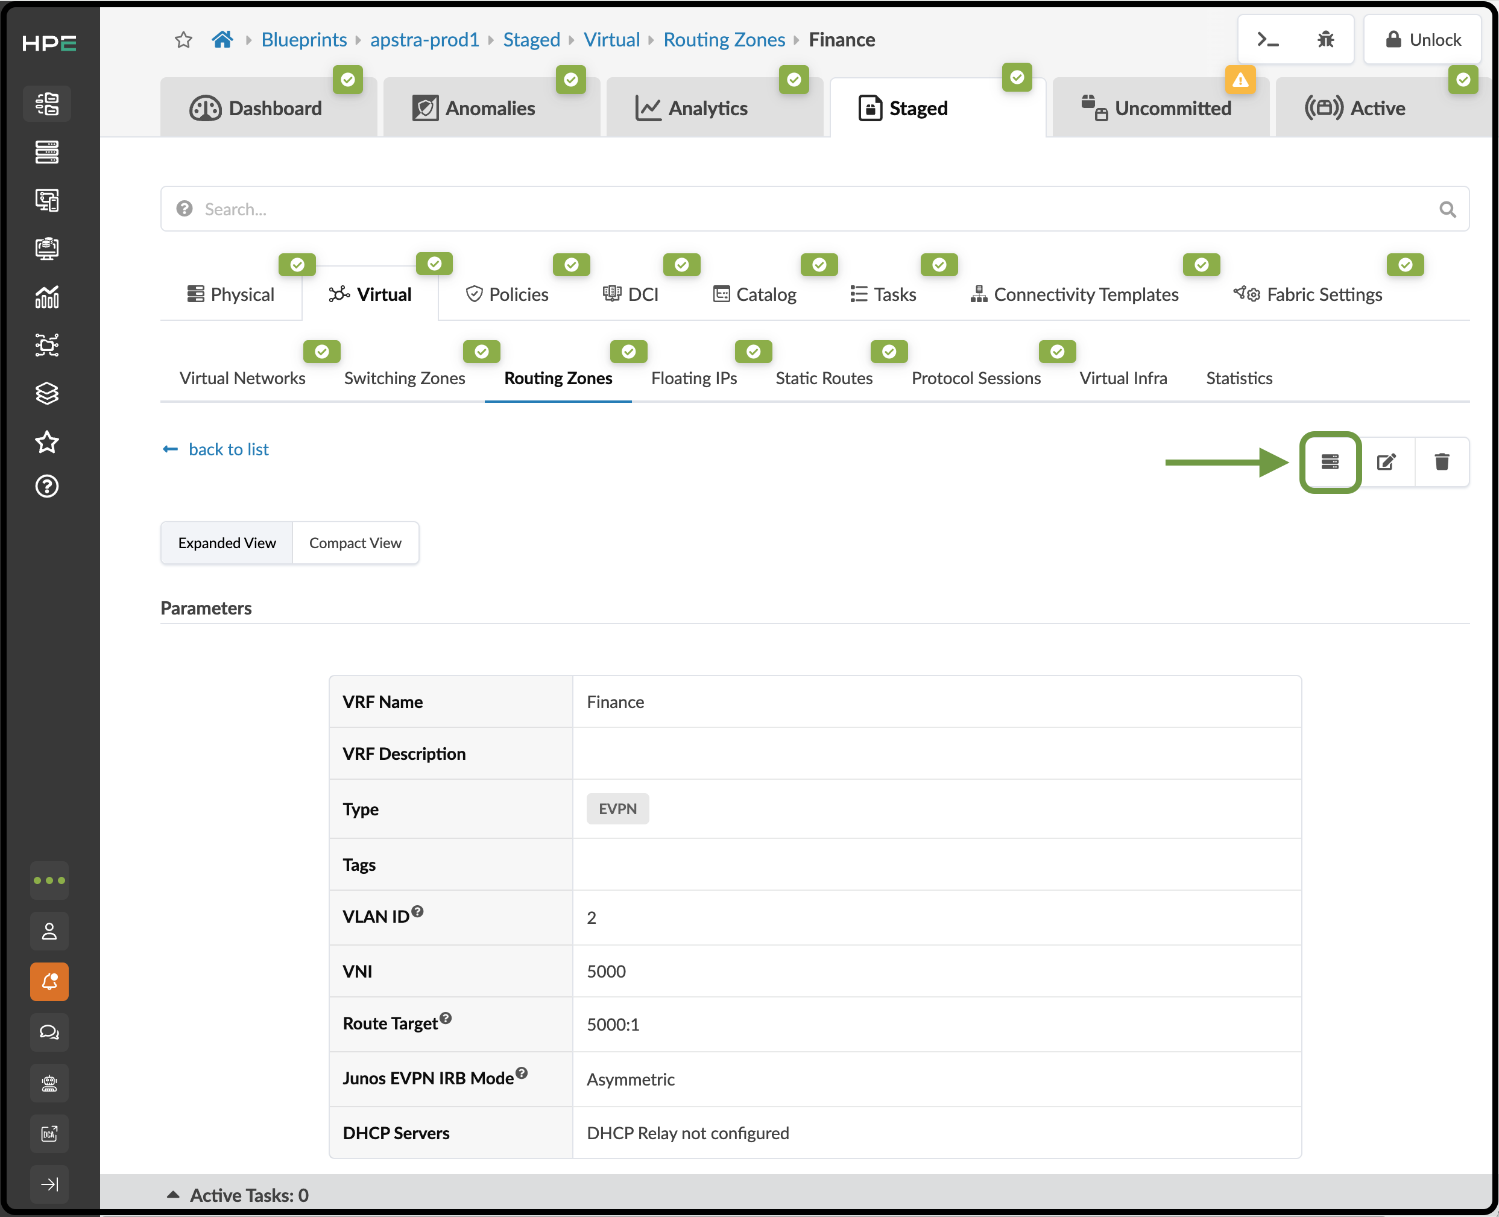Go to home via house icon
This screenshot has height=1217, width=1499.
point(222,39)
